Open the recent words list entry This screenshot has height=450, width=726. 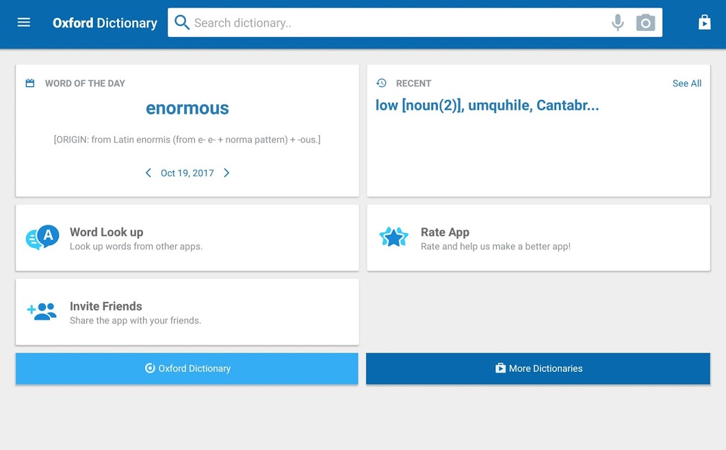[487, 105]
